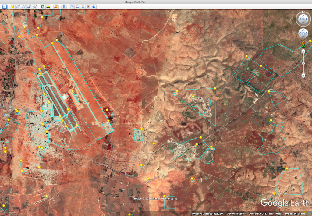The width and height of the screenshot is (312, 216).
Task: Pan map down with Move joystick
Action: [303, 37]
